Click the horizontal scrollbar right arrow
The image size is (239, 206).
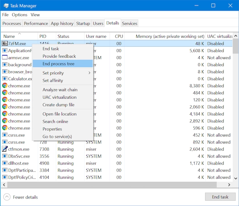pos(229,185)
